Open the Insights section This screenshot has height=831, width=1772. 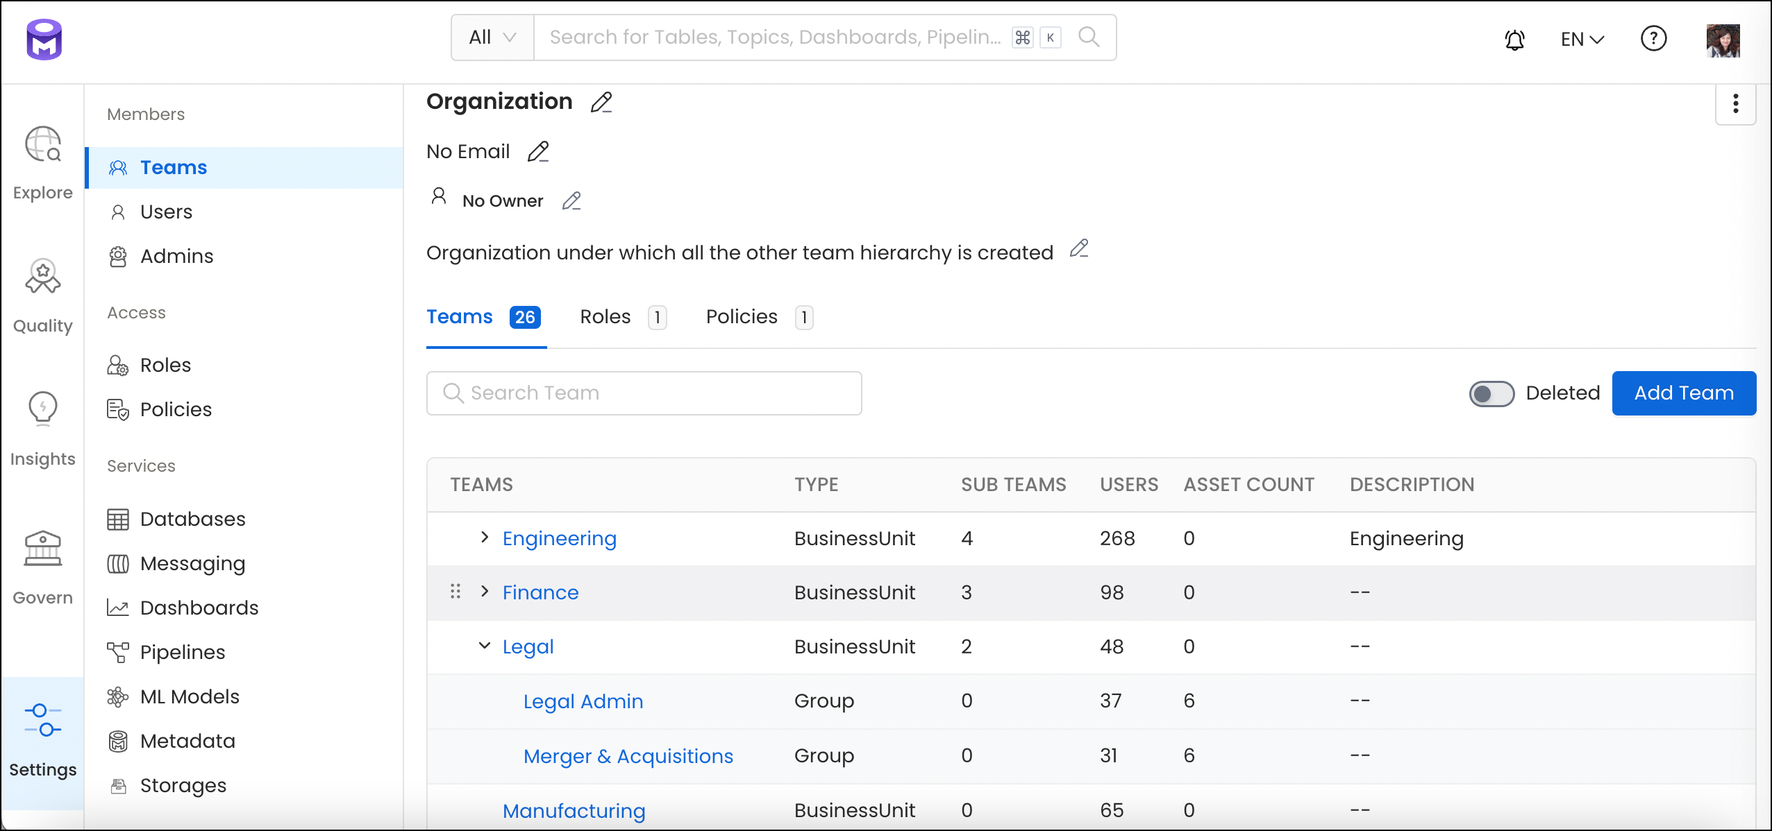pyautogui.click(x=43, y=429)
